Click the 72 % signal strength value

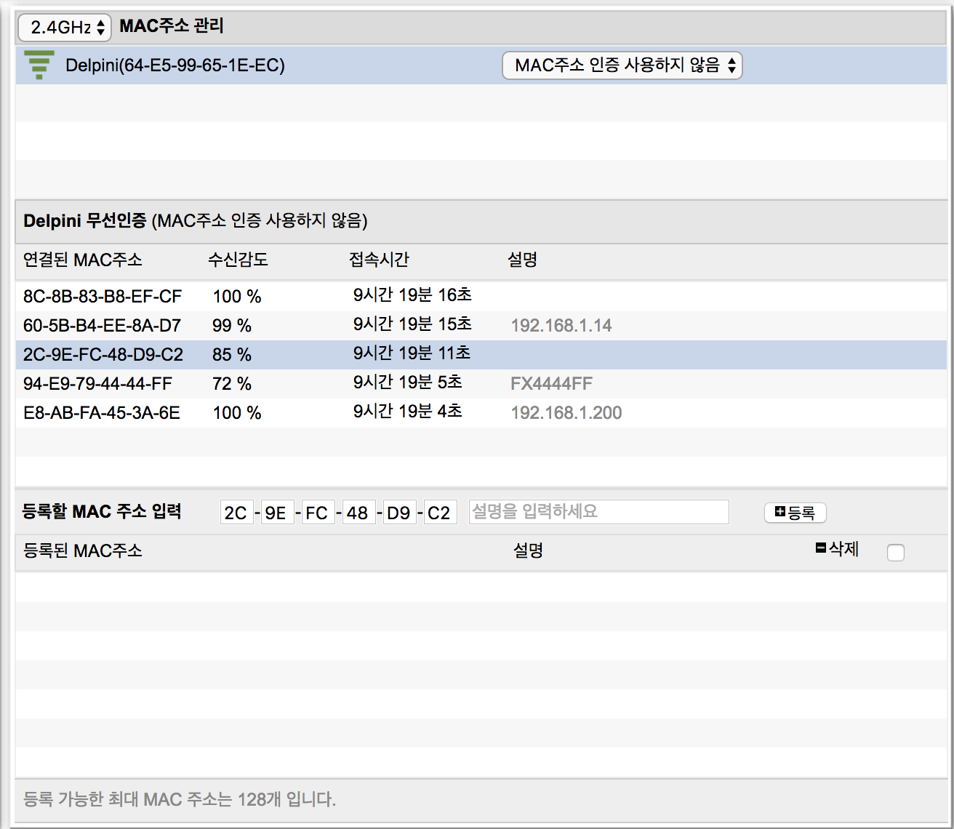[232, 384]
